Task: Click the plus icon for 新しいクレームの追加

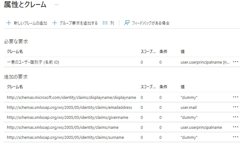Action: point(9,23)
